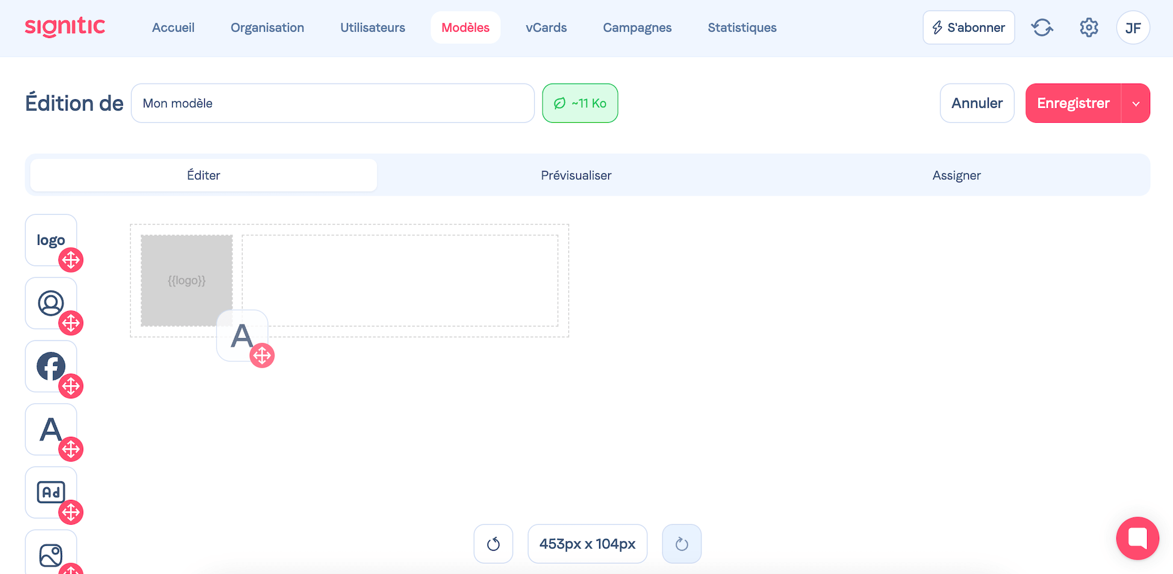This screenshot has width=1173, height=574.
Task: Expand the Enregistrer dropdown arrow
Action: [x=1136, y=103]
